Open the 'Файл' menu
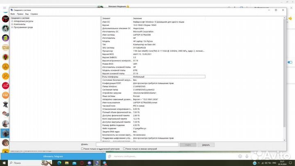Screen dimensions: 295x166 tap(13, 14)
